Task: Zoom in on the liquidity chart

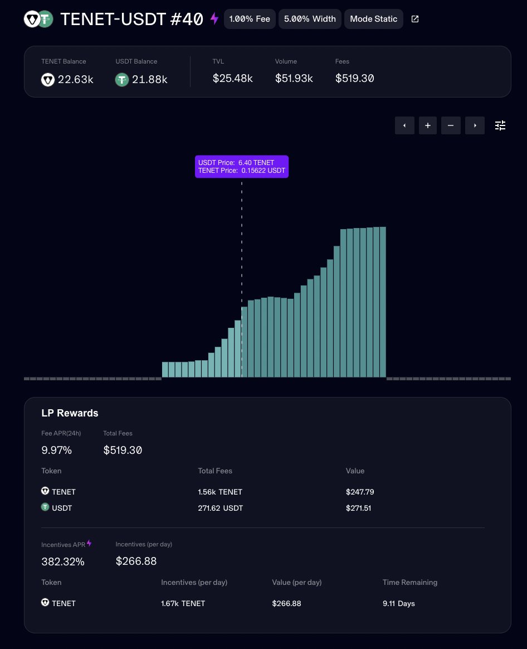Action: pyautogui.click(x=427, y=125)
